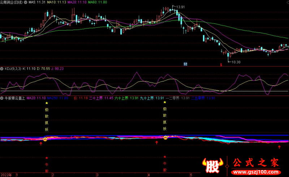Screen dimensions: 289x177
Task: Click the 10.30 low price label
Action: coord(236,63)
